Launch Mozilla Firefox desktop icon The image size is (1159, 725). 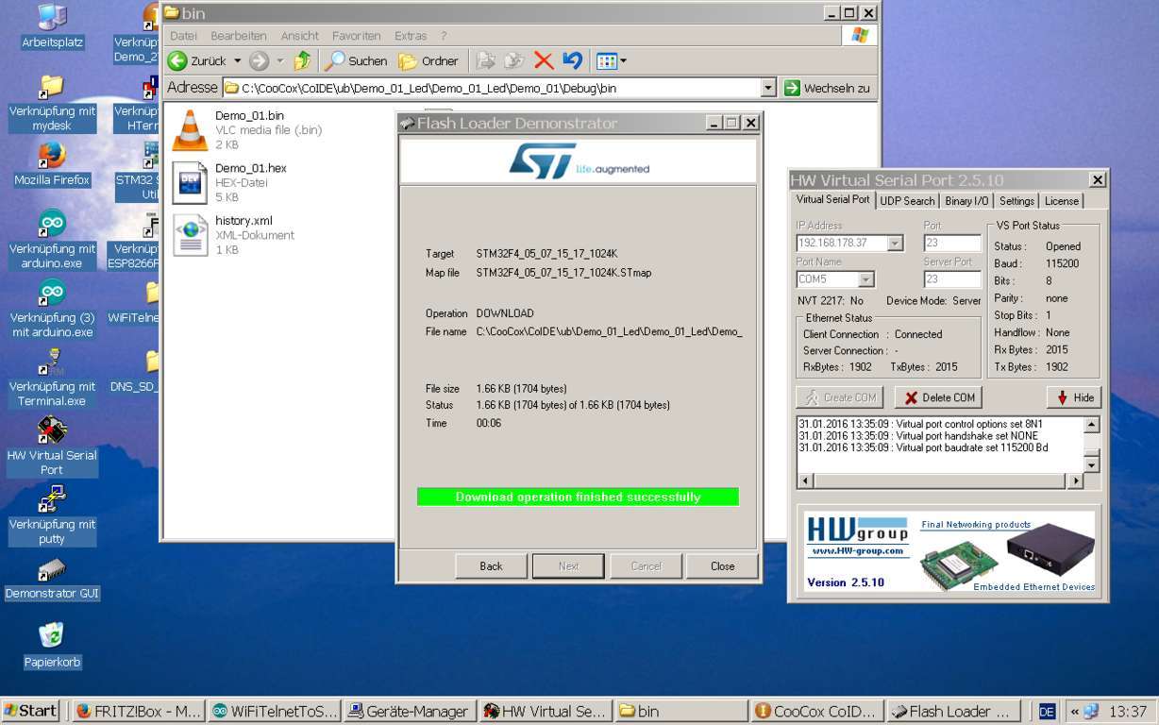52,155
